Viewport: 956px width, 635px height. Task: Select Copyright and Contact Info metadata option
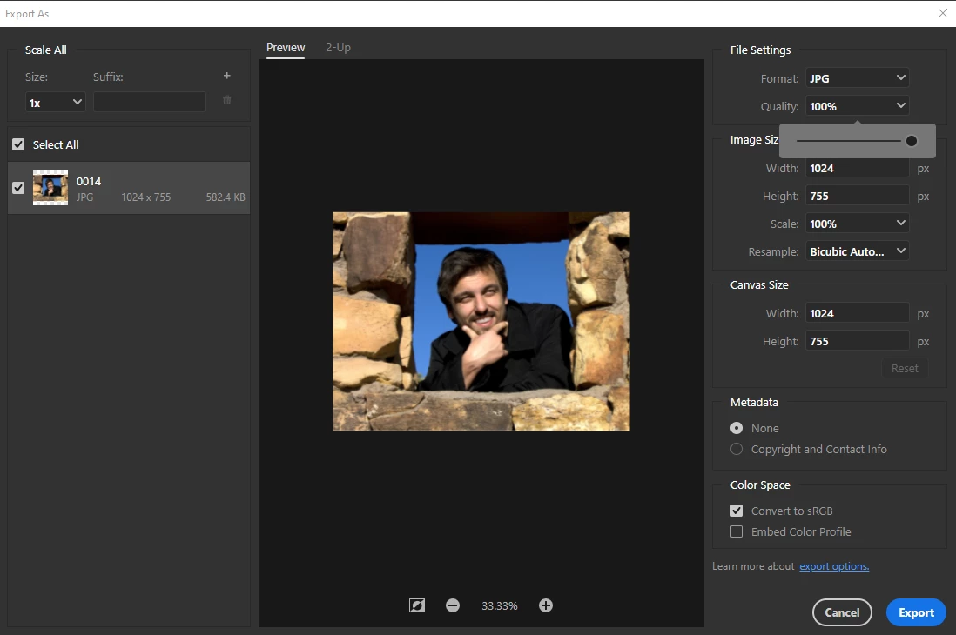[737, 449]
